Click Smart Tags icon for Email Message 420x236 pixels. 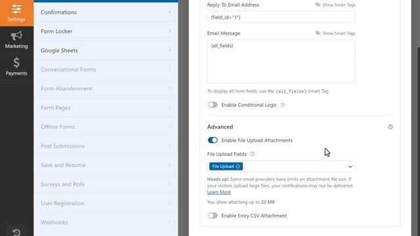318,33
